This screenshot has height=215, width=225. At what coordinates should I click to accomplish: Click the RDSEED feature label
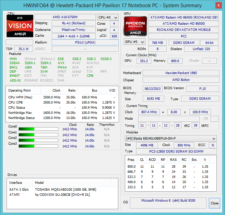(x=47, y=81)
